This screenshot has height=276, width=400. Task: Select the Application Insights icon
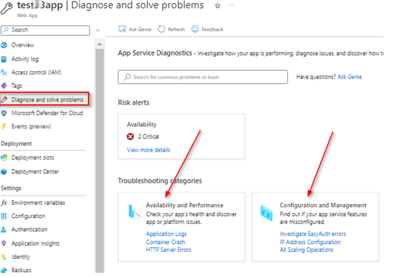pyautogui.click(x=5, y=243)
